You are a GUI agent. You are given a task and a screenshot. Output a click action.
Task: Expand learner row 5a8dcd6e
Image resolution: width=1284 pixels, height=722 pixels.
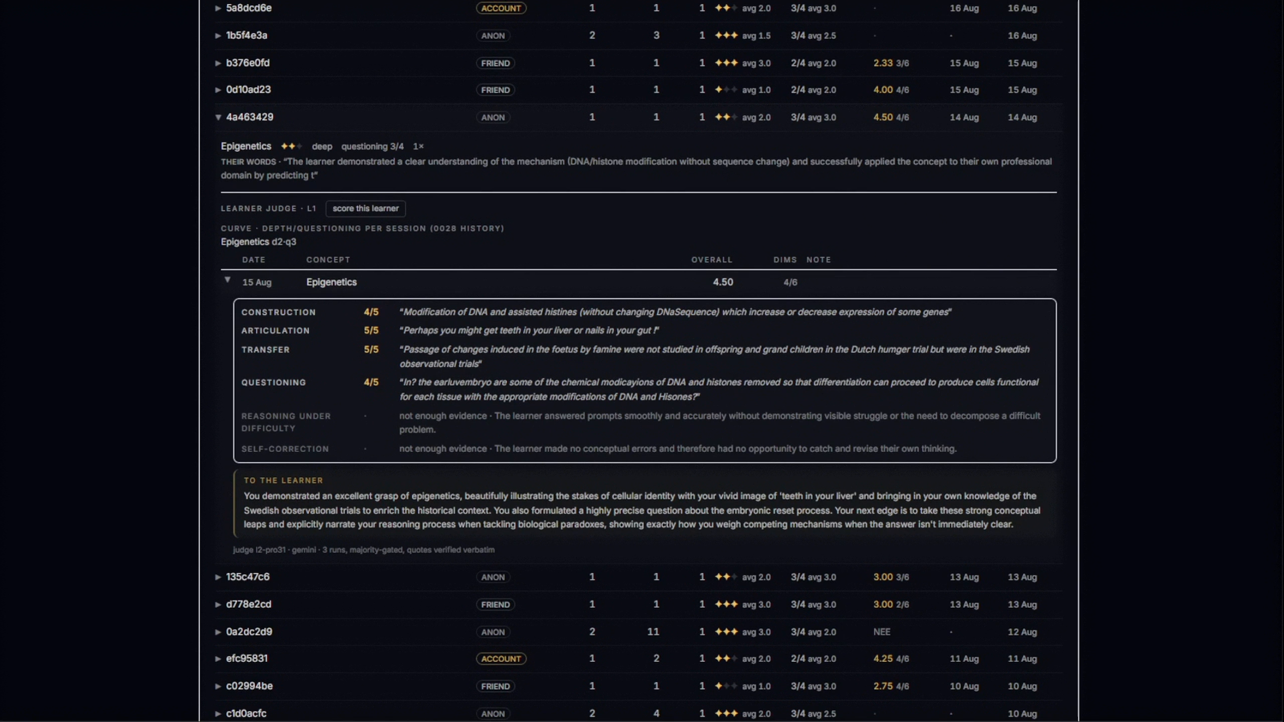coord(218,8)
